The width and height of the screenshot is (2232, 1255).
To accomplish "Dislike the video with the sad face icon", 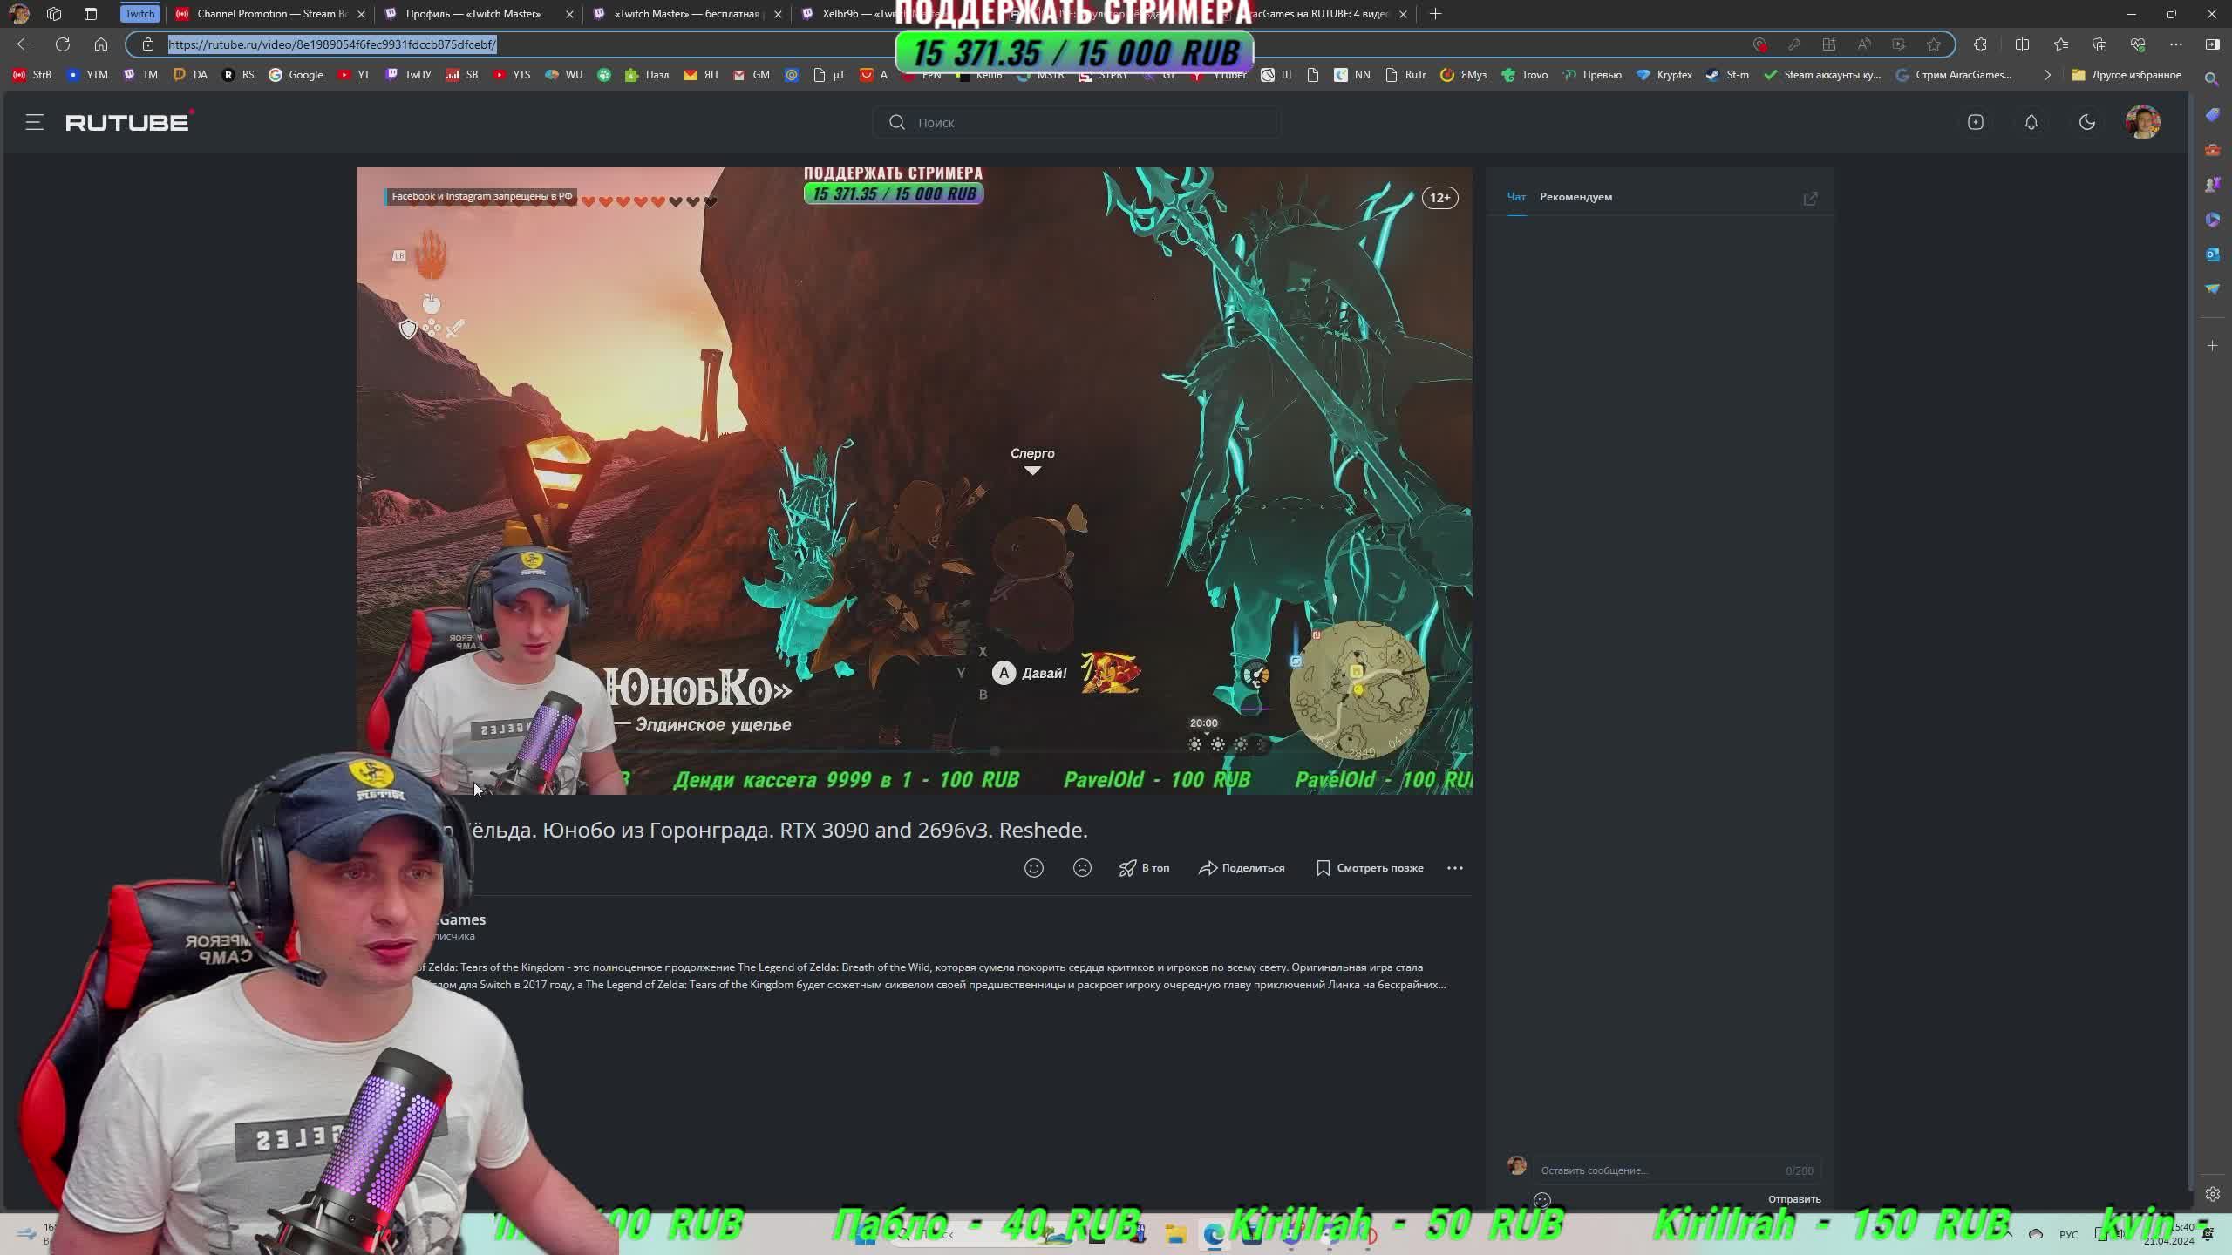I will point(1082,868).
